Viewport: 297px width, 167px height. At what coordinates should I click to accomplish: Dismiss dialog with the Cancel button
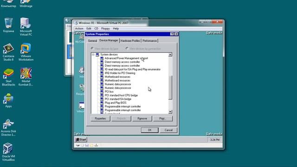pos(168,130)
